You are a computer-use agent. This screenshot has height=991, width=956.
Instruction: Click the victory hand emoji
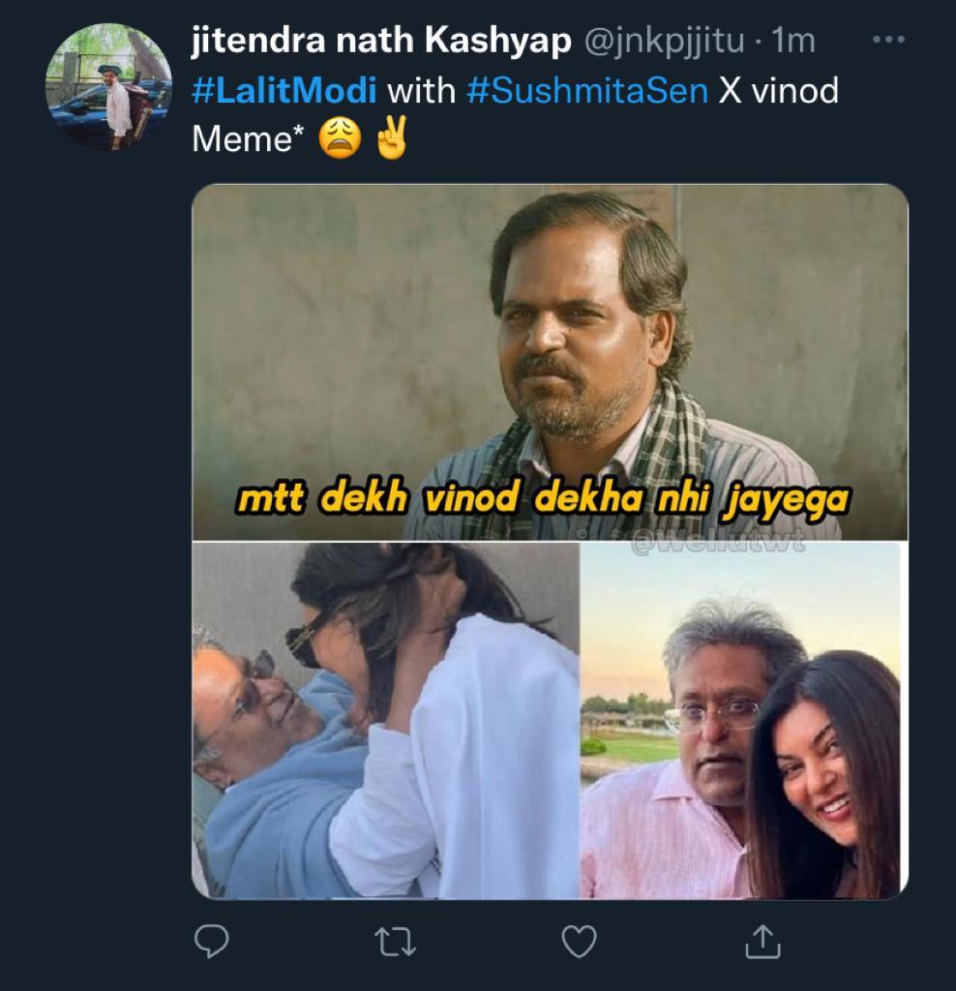point(391,140)
